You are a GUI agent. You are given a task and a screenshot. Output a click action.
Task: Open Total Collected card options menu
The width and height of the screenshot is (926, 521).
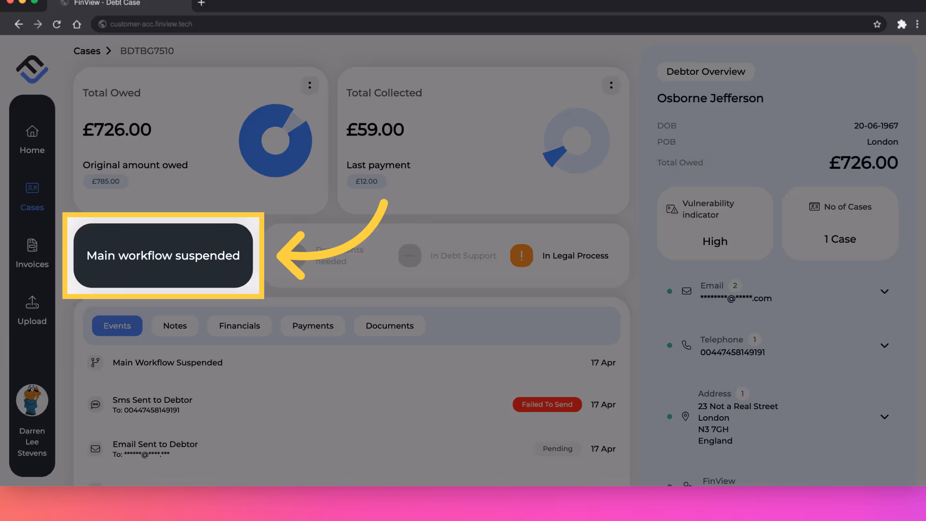611,85
